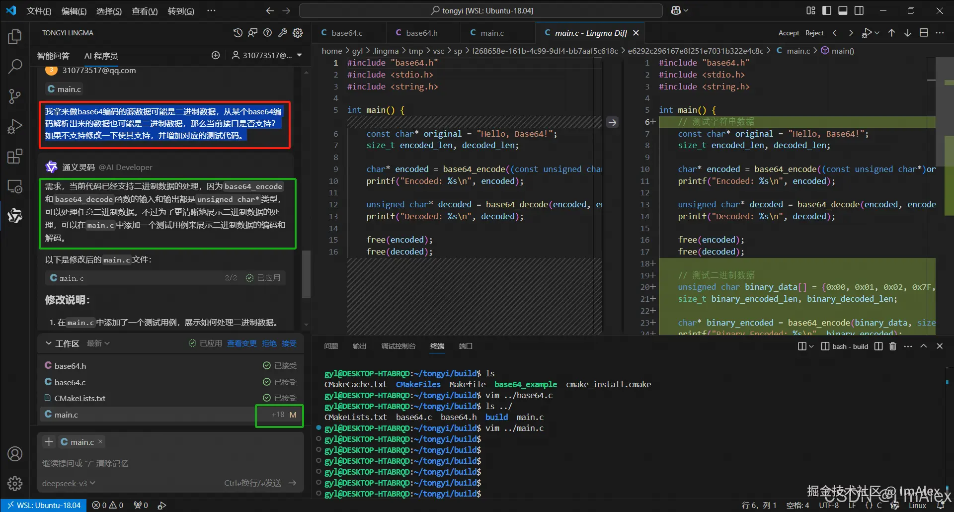Click Accept in the diff toolbar
Viewport: 954px width, 512px height.
coord(789,33)
